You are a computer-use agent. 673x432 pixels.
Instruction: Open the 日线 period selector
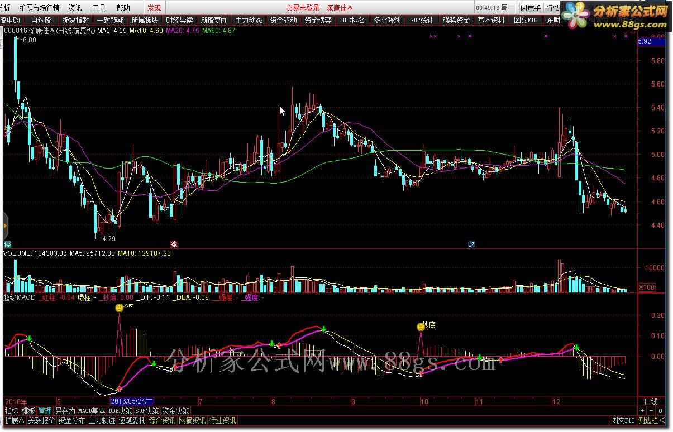651,401
